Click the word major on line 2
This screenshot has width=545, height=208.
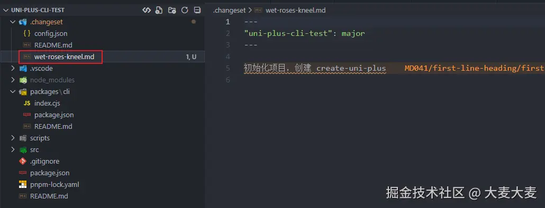(x=353, y=34)
